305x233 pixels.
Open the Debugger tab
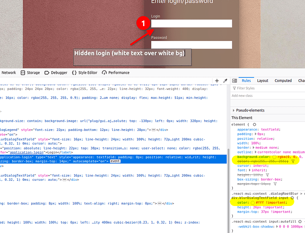tap(56, 73)
